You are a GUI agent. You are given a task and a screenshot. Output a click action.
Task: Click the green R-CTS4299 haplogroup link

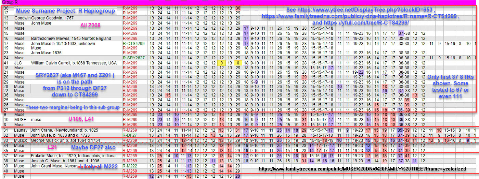[133, 44]
